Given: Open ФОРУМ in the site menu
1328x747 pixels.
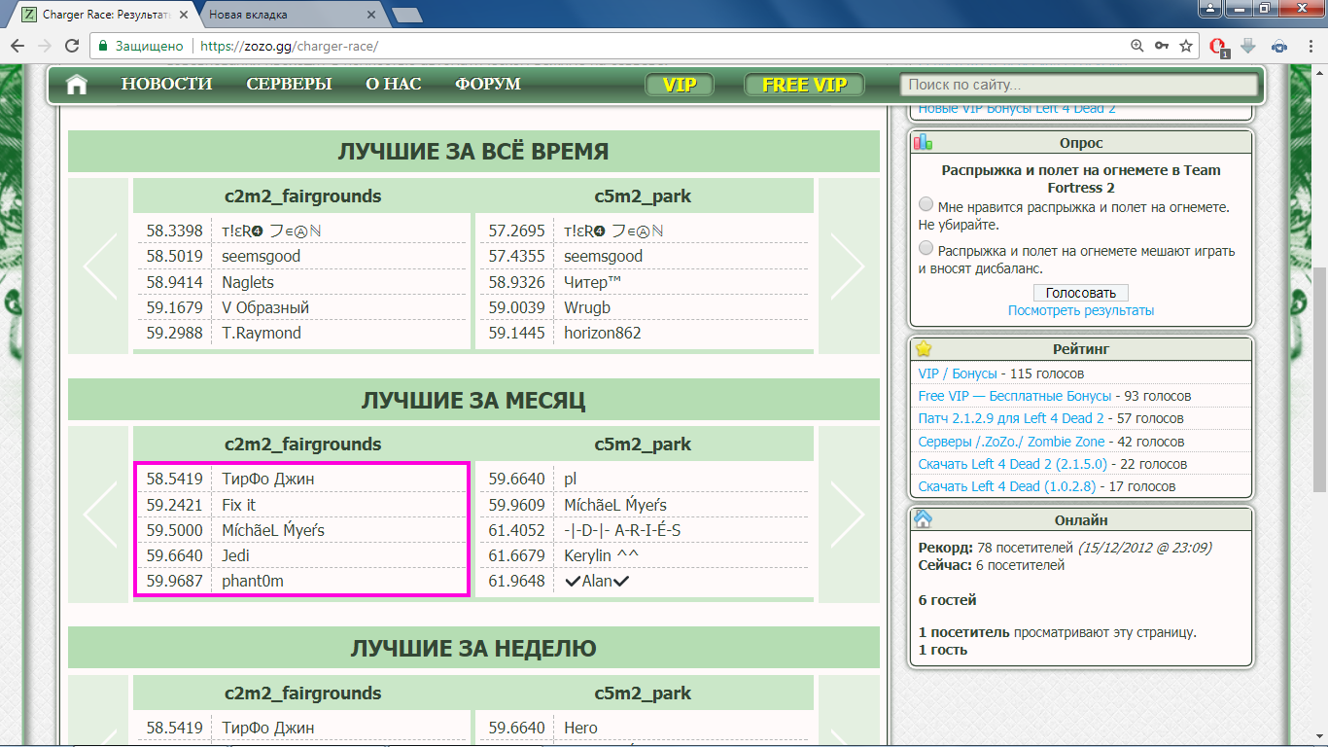Looking at the screenshot, I should tap(488, 85).
